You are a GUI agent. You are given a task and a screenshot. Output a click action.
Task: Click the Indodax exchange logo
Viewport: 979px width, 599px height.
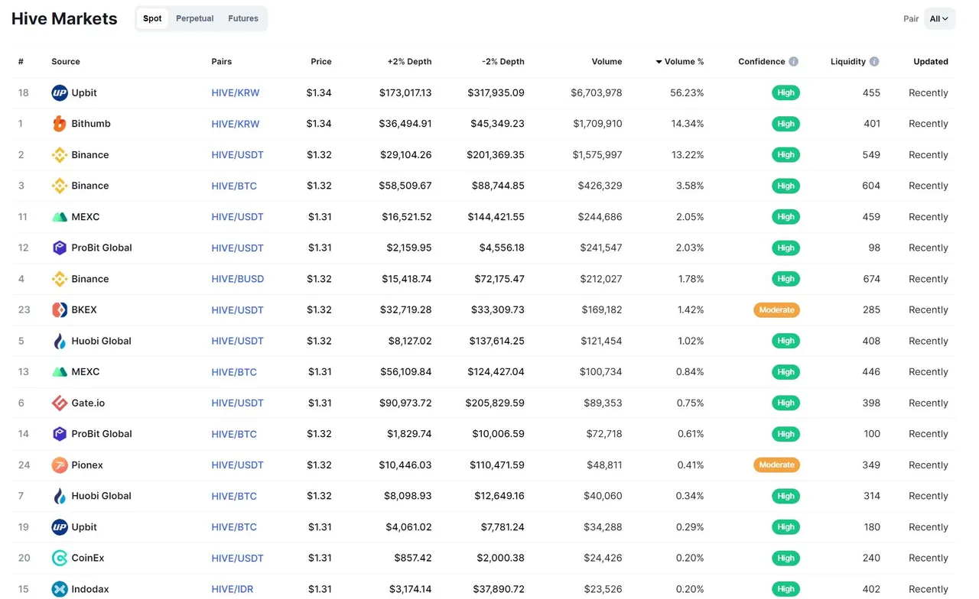pyautogui.click(x=60, y=589)
